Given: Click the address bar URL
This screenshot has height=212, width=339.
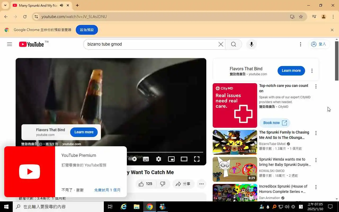Looking at the screenshot, I should pyautogui.click(x=74, y=17).
